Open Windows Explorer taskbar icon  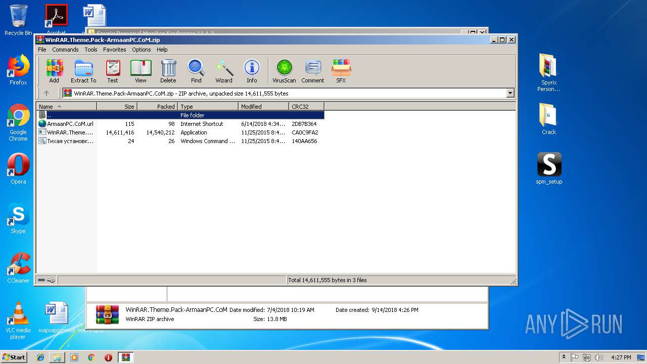point(57,357)
